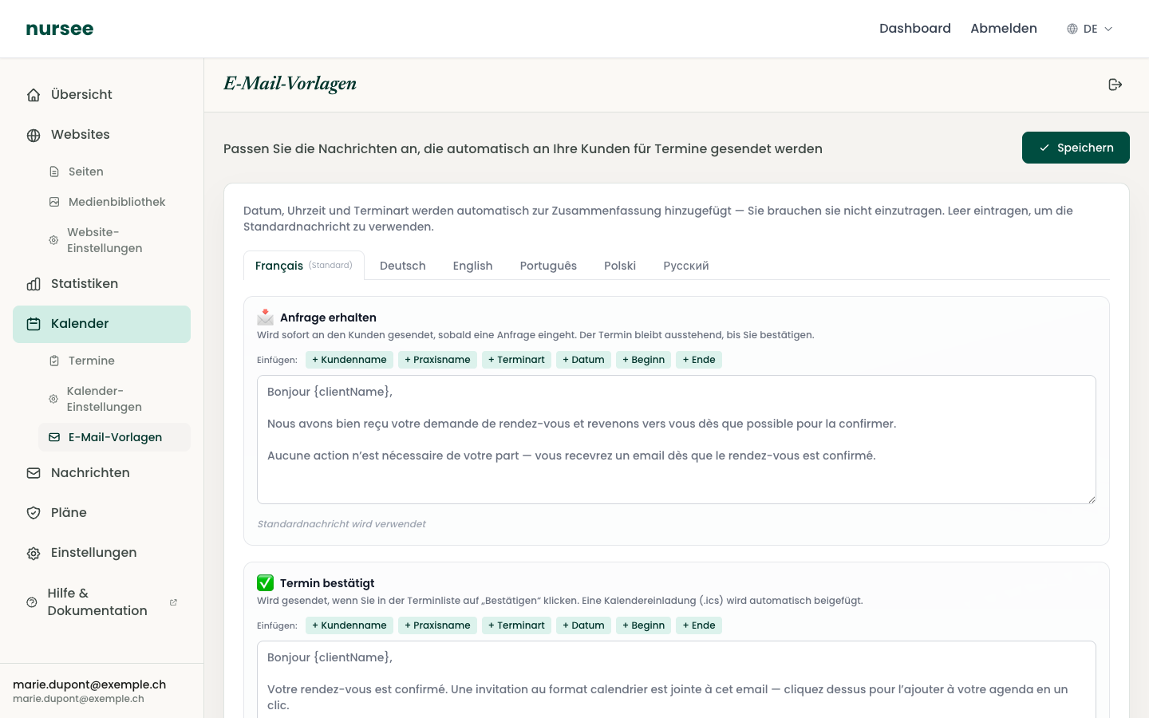Open Kalender-Einstellungen in the sidebar
This screenshot has height=718, width=1149.
pyautogui.click(x=114, y=399)
